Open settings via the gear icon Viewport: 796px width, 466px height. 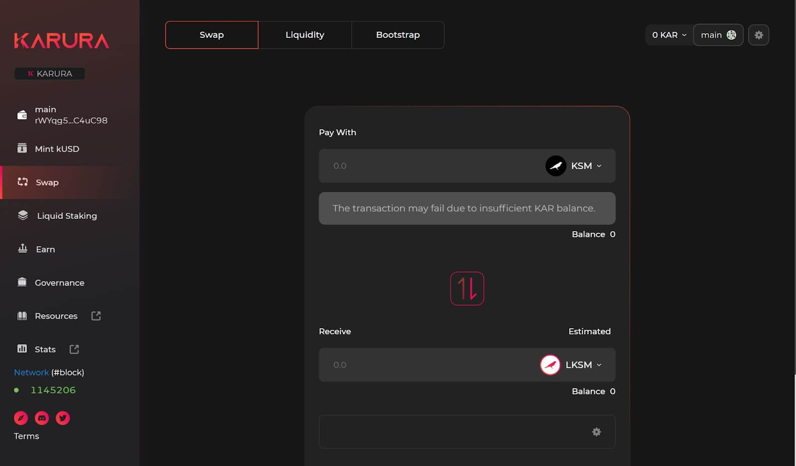tap(758, 35)
